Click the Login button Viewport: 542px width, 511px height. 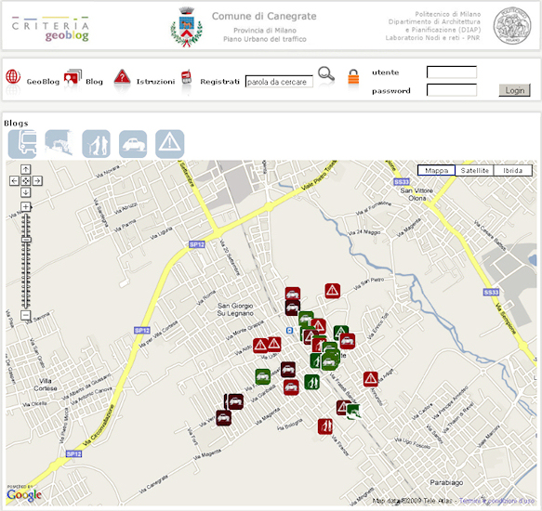515,90
